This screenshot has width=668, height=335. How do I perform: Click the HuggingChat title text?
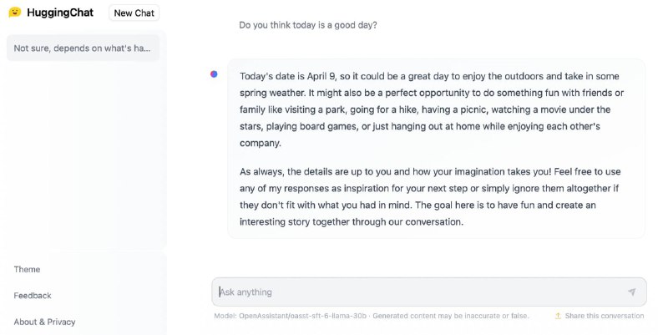(60, 13)
